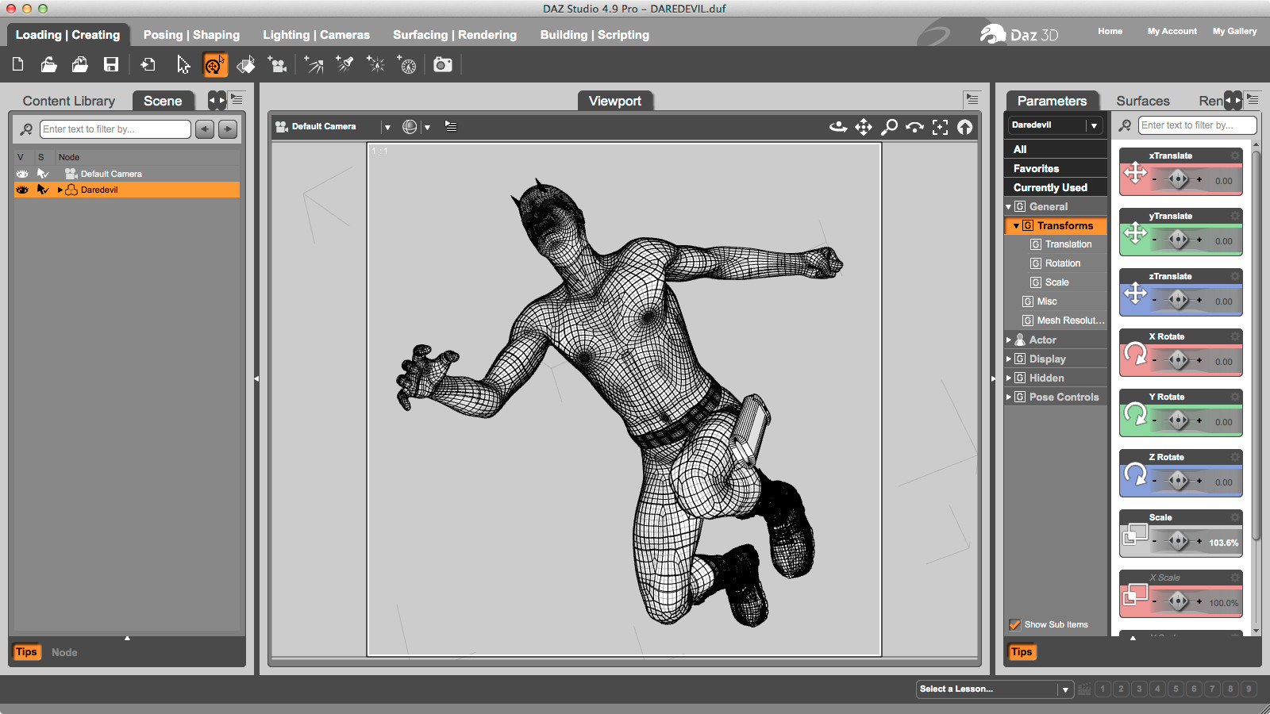Open options menu above Viewport pane
1270x714 pixels.
pos(972,99)
